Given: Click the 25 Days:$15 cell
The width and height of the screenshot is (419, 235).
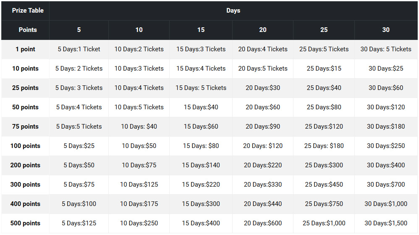Looking at the screenshot, I should (x=324, y=69).
